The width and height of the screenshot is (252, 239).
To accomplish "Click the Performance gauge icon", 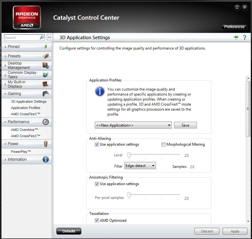I will click(x=46, y=122).
